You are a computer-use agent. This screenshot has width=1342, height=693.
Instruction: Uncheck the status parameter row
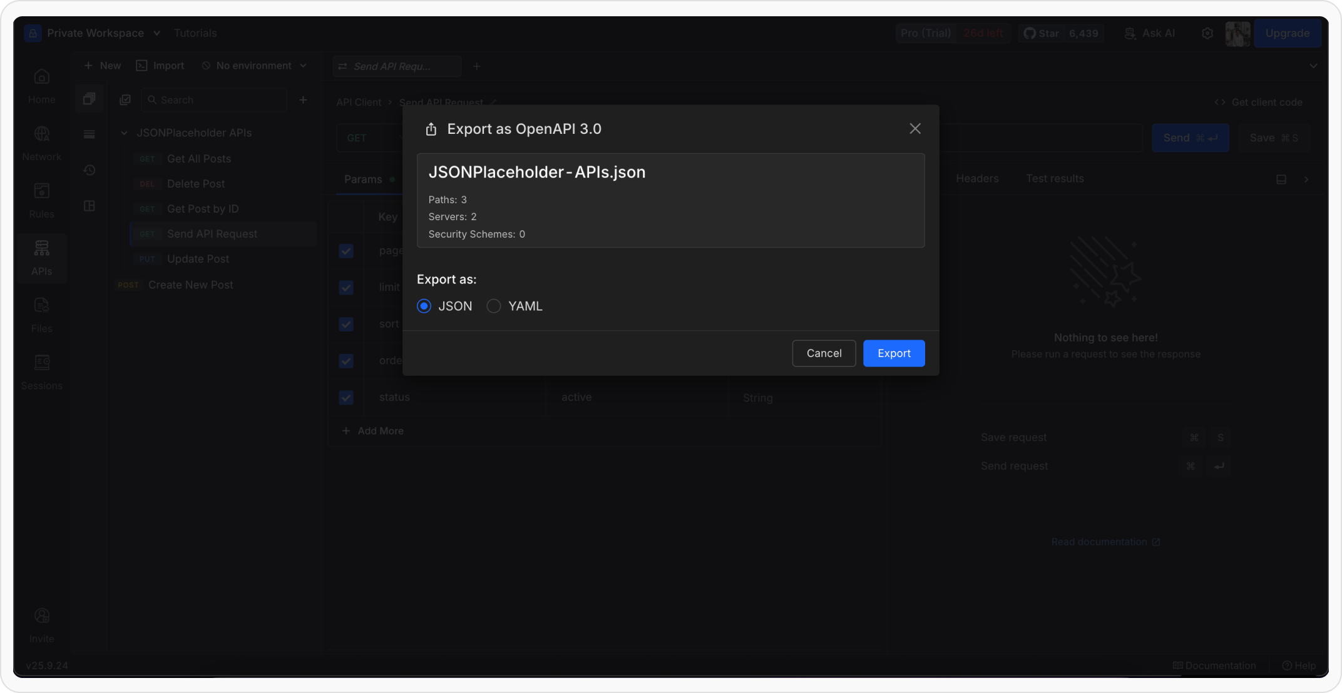coord(346,397)
